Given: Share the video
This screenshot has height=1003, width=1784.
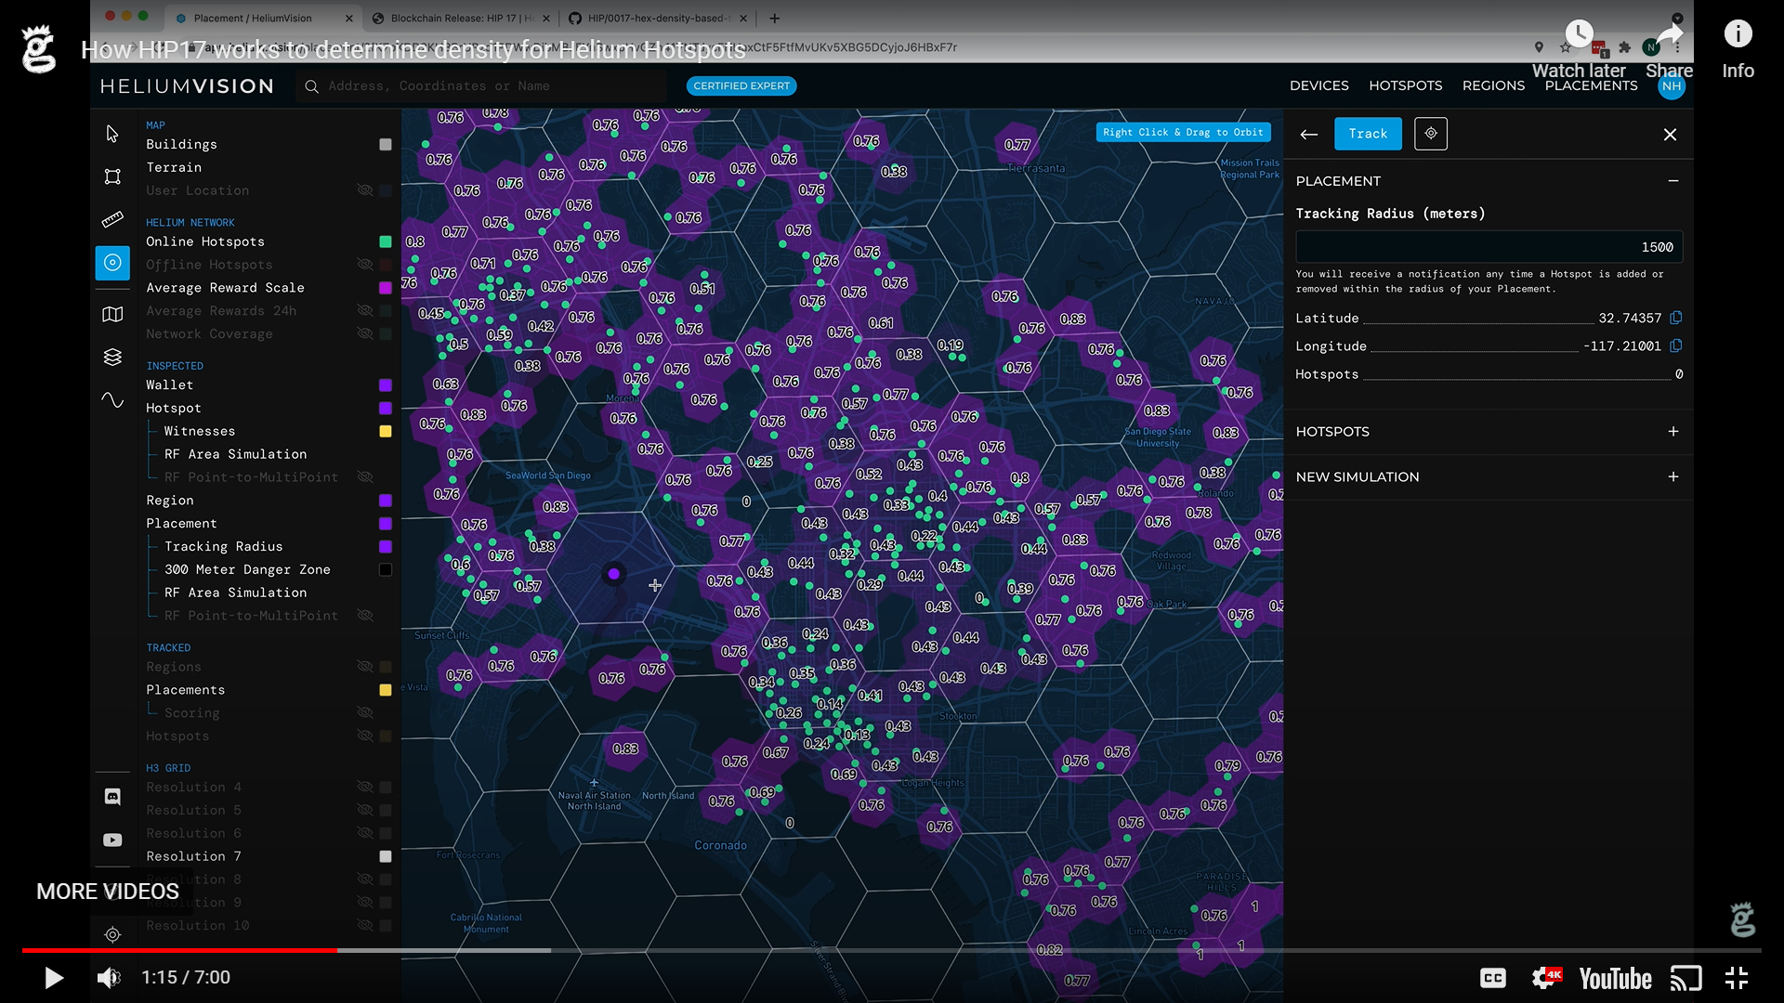Looking at the screenshot, I should pyautogui.click(x=1670, y=49).
